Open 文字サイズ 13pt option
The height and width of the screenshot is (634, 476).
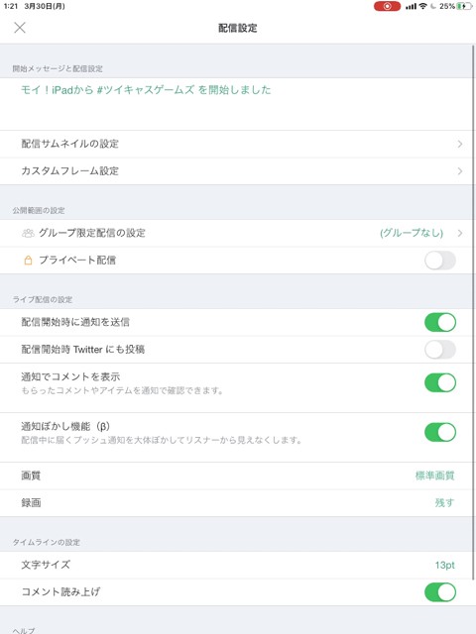445,565
